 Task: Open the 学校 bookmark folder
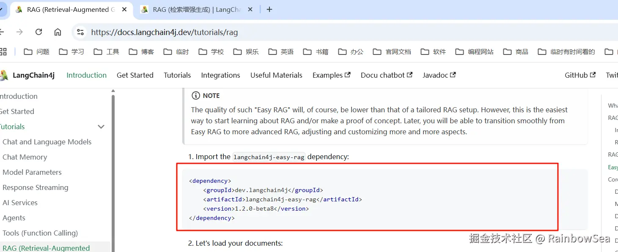[x=211, y=51]
